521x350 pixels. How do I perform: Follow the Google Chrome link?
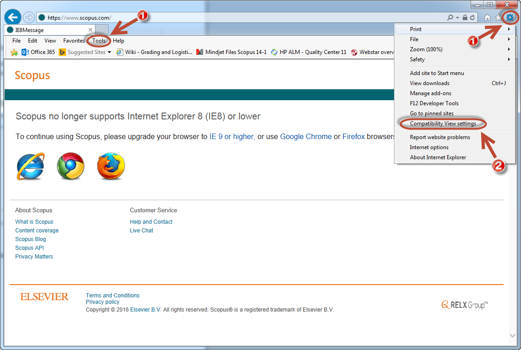306,136
